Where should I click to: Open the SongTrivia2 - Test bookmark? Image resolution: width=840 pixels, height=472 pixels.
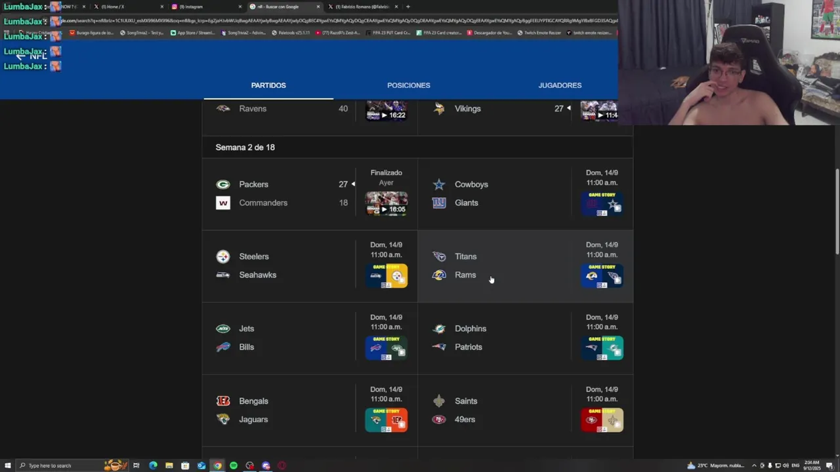click(141, 33)
